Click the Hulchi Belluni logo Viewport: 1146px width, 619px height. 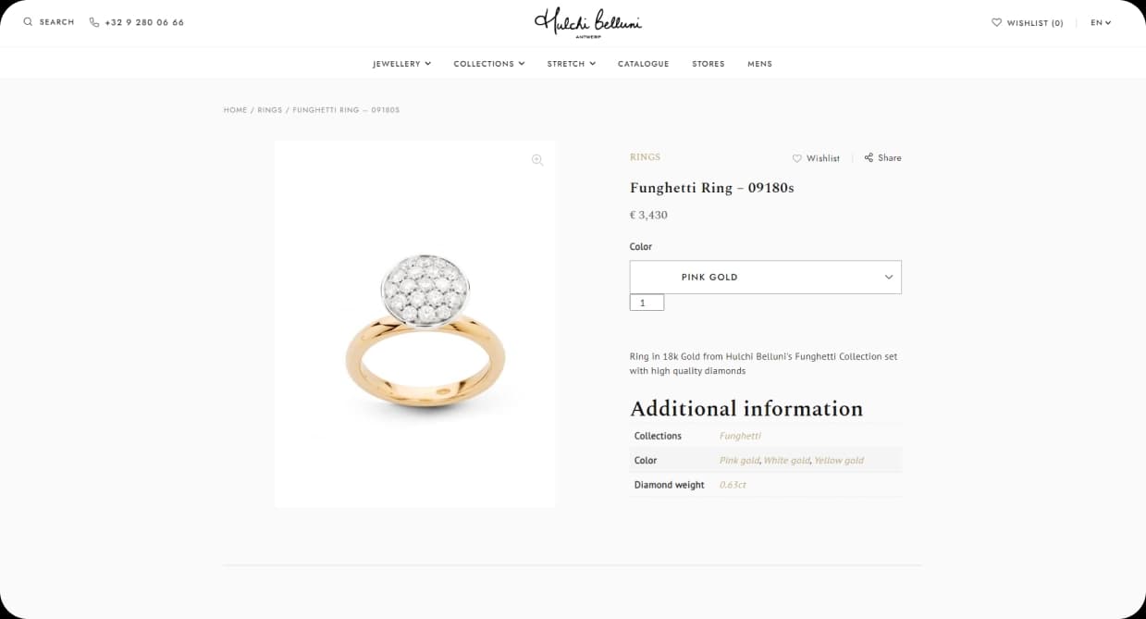587,23
